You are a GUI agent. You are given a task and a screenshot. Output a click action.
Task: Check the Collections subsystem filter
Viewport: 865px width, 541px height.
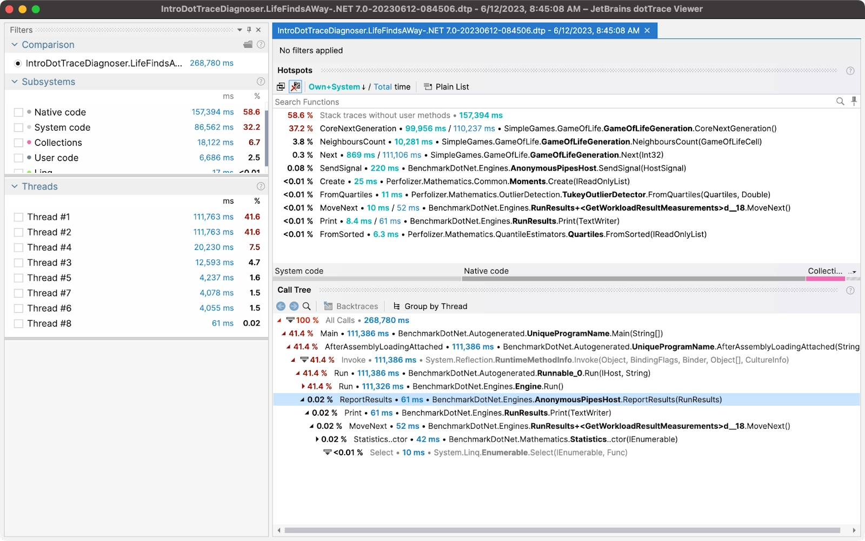18,143
